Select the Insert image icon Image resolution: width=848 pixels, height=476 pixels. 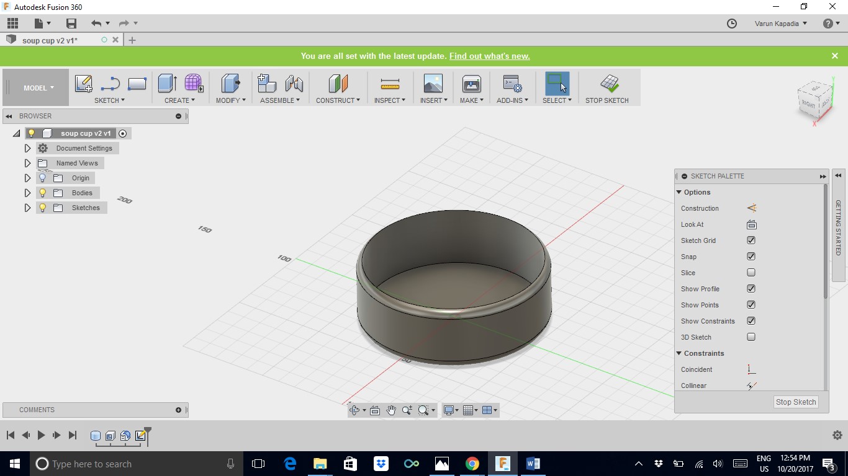pos(433,83)
